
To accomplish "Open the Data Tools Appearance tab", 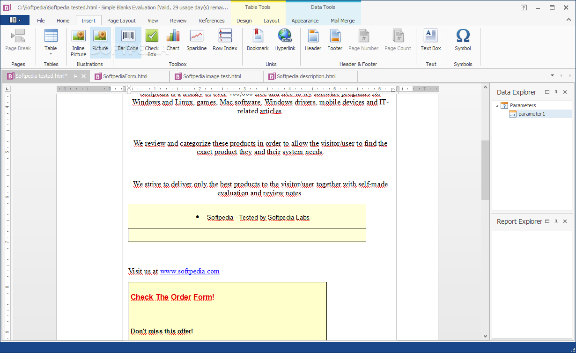I will pyautogui.click(x=305, y=21).
